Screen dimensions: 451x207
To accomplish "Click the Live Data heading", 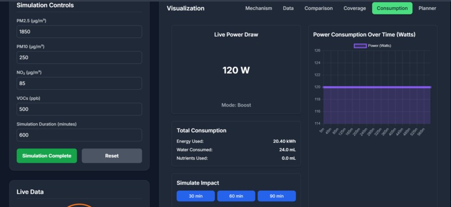I will click(x=30, y=192).
